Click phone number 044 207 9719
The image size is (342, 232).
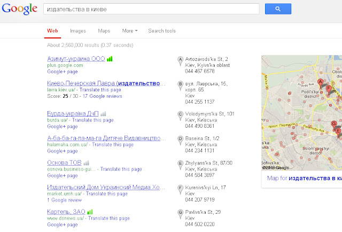click(200, 199)
